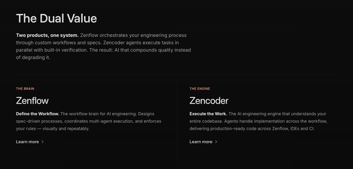The width and height of the screenshot is (353, 169).
Task: Open the Learn more link under Zenflow
Action: pos(27,142)
